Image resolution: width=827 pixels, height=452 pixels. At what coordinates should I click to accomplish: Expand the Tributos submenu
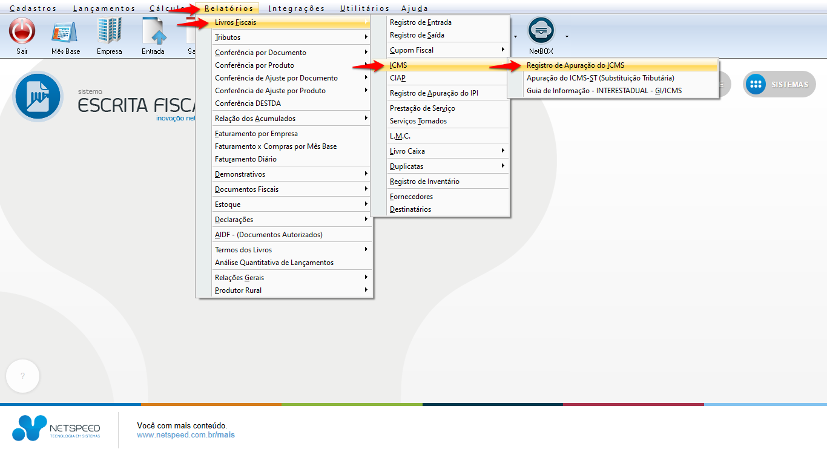click(291, 38)
